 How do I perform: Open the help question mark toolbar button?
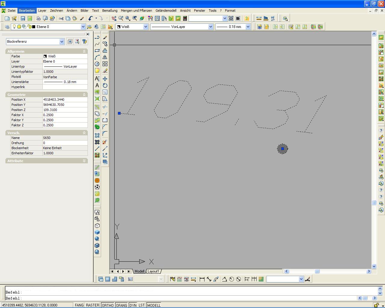point(247,18)
